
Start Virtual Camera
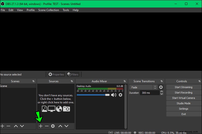[x=184, y=98]
